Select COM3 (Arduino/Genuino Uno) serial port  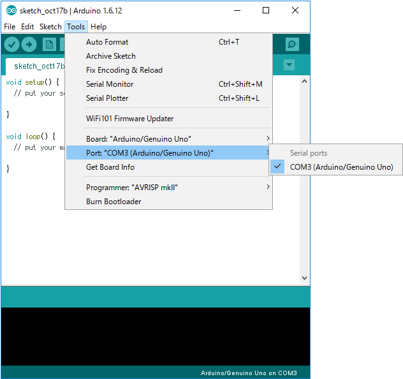(335, 167)
